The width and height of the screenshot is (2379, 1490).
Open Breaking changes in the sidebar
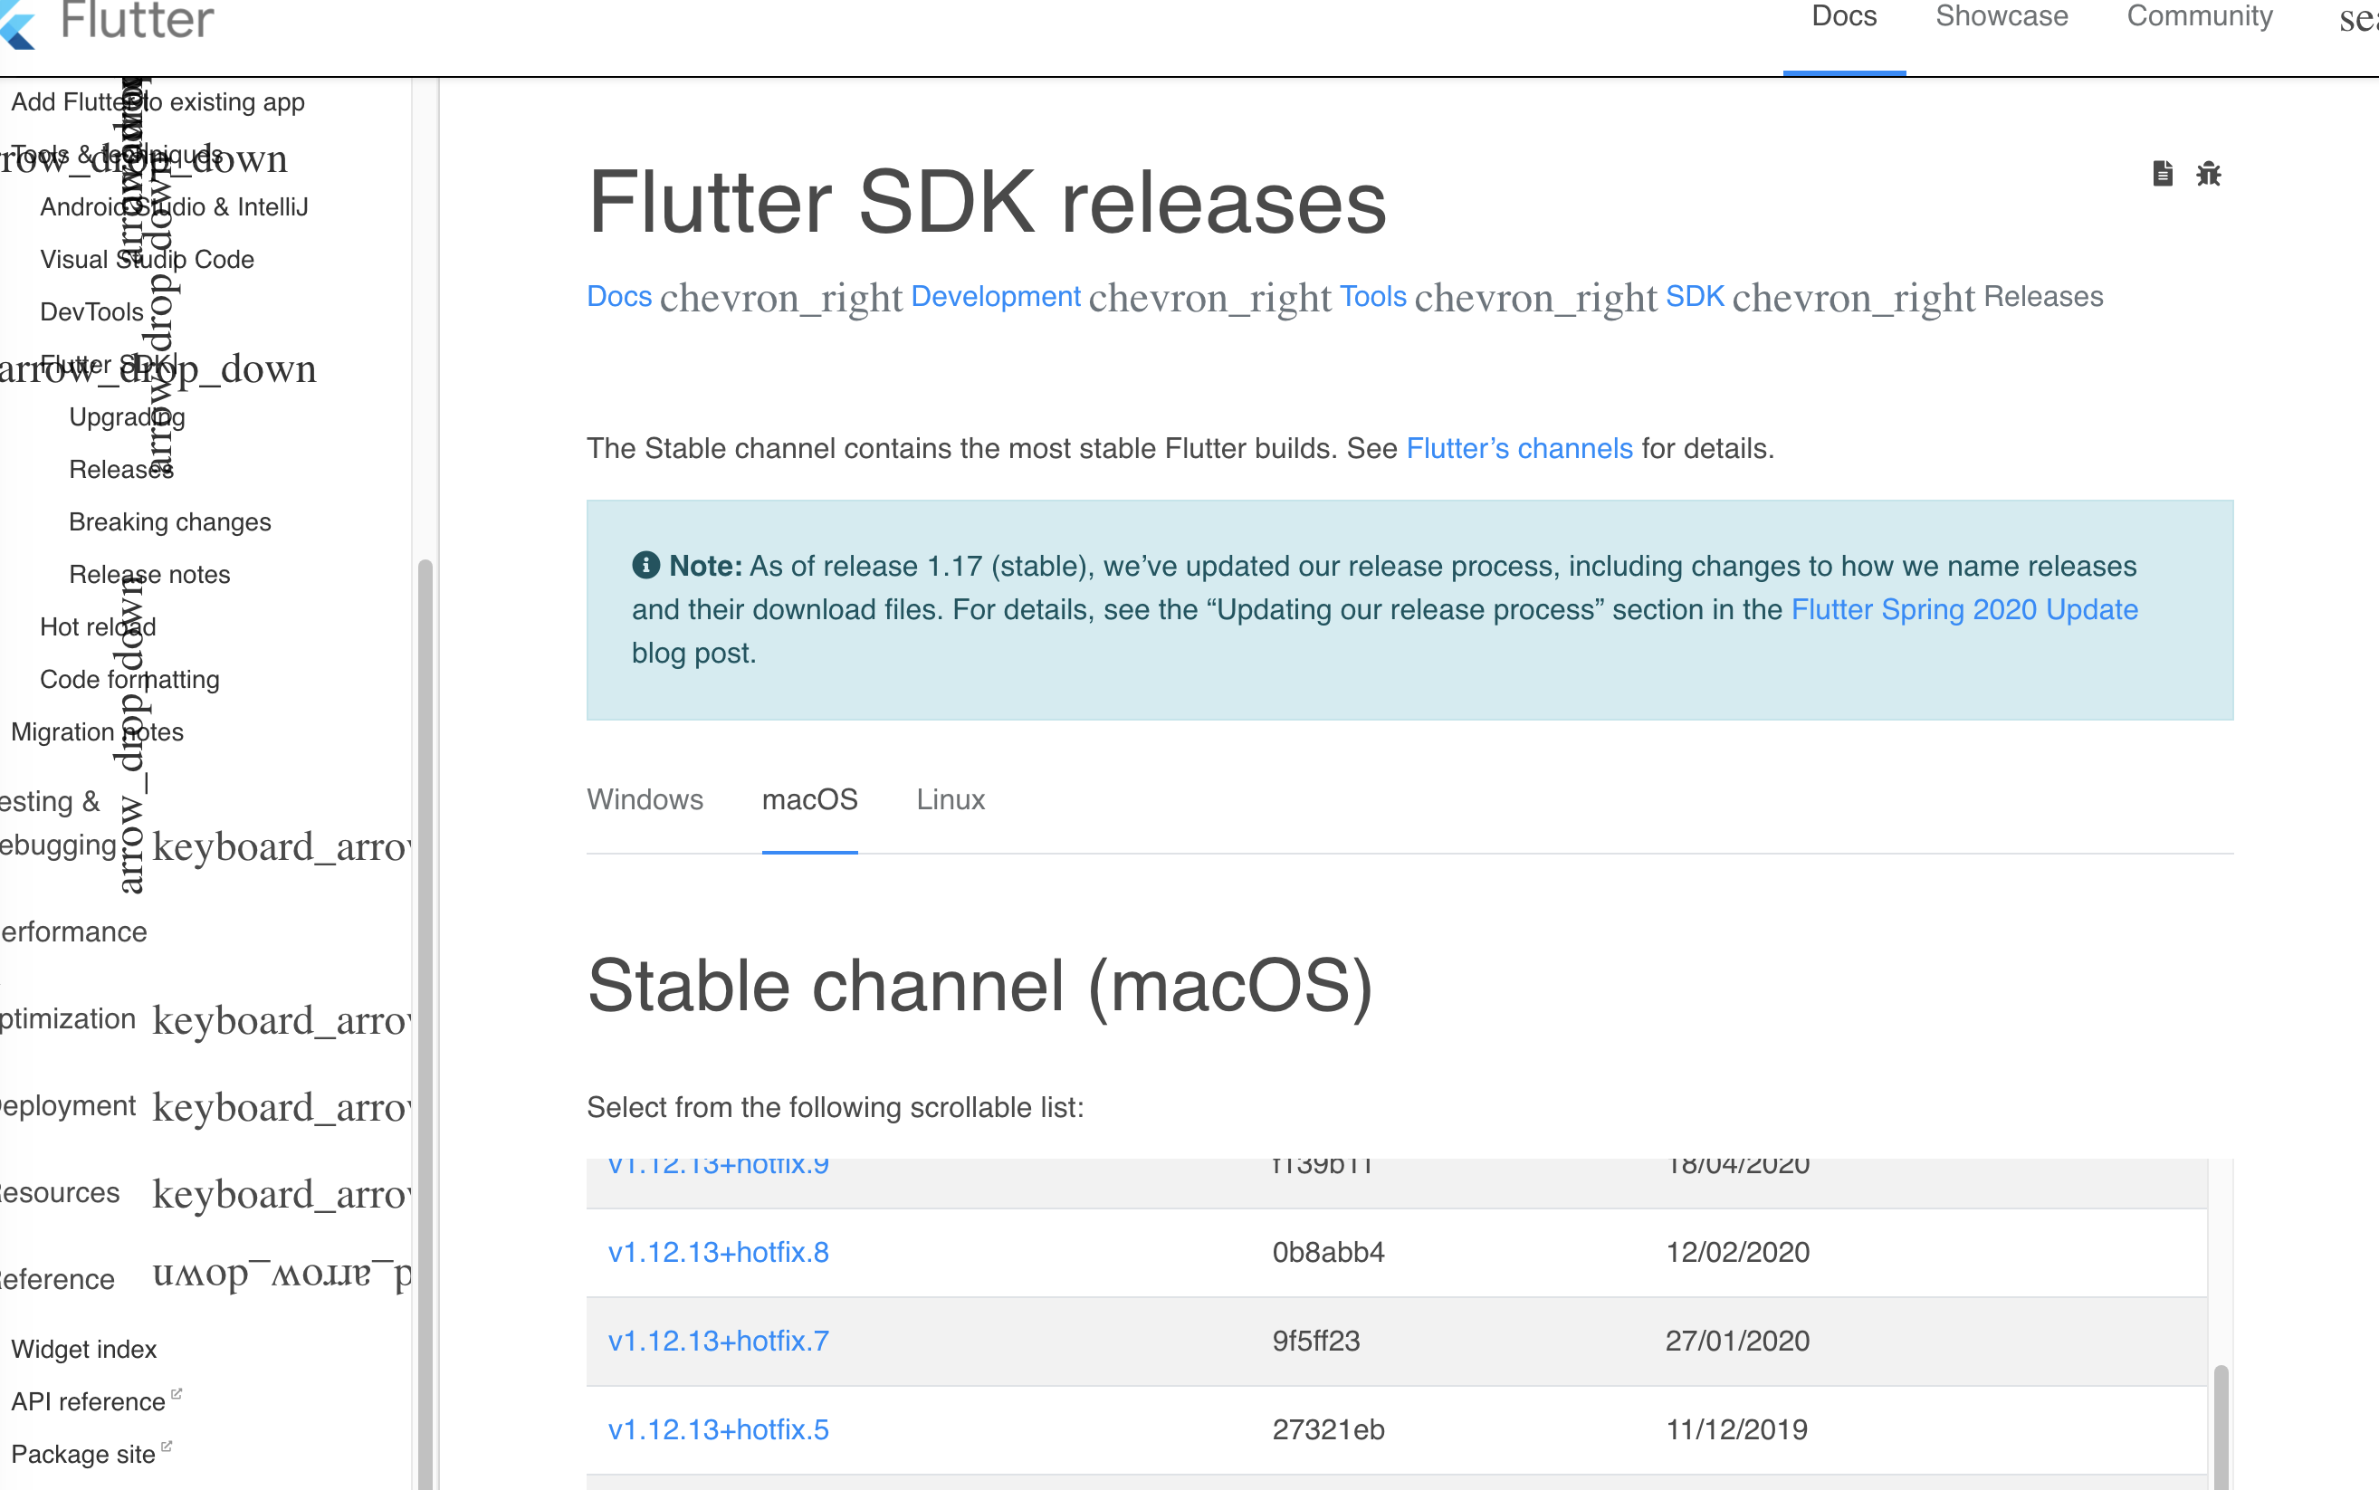pos(169,521)
